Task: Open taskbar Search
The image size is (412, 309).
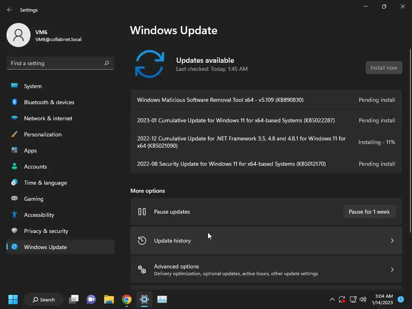Action: tap(43, 299)
